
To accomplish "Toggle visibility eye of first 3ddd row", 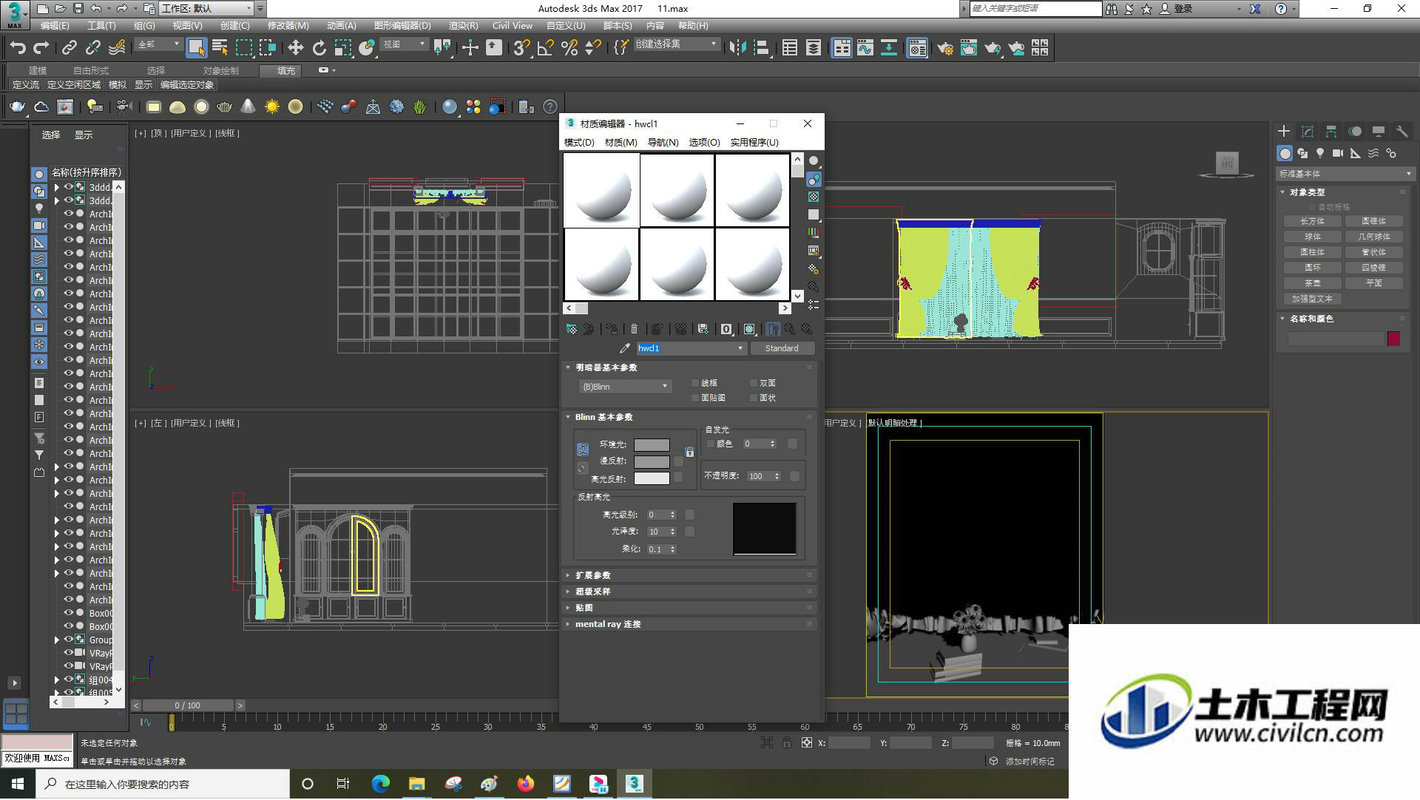I will click(69, 187).
